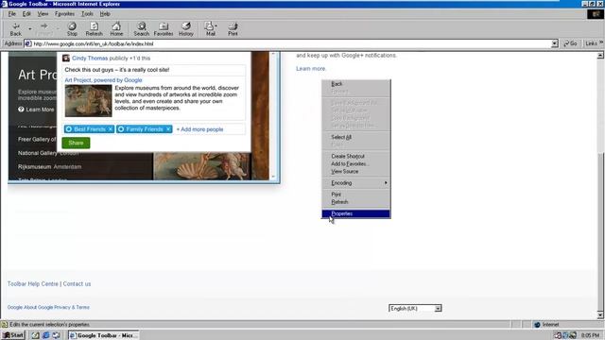Click the Back toolbar button

[16, 29]
